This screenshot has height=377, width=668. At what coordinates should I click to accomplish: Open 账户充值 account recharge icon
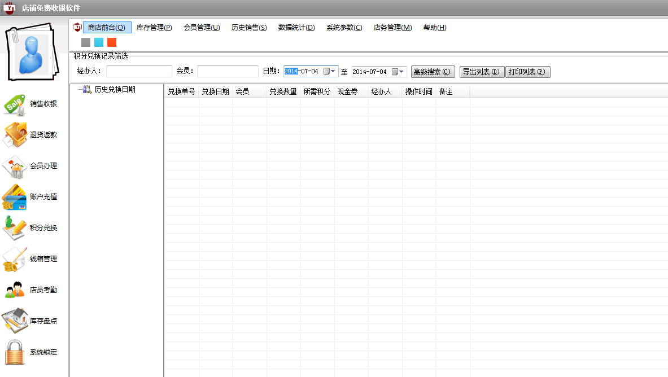tap(15, 197)
